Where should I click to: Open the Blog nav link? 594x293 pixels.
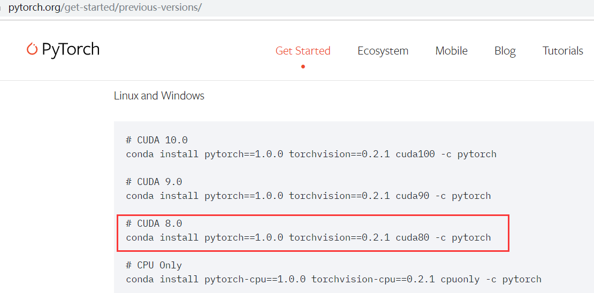click(505, 51)
